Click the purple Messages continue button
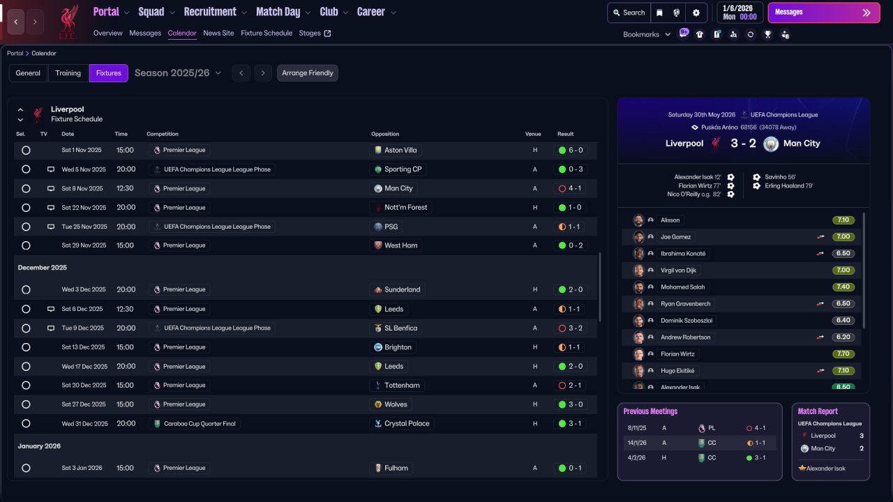The height and width of the screenshot is (502, 893). [824, 13]
